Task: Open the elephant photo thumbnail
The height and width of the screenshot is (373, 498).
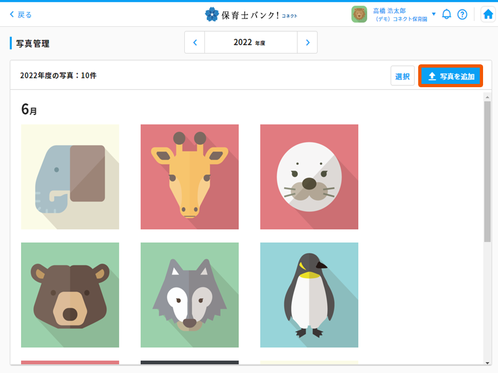Action: (x=70, y=177)
